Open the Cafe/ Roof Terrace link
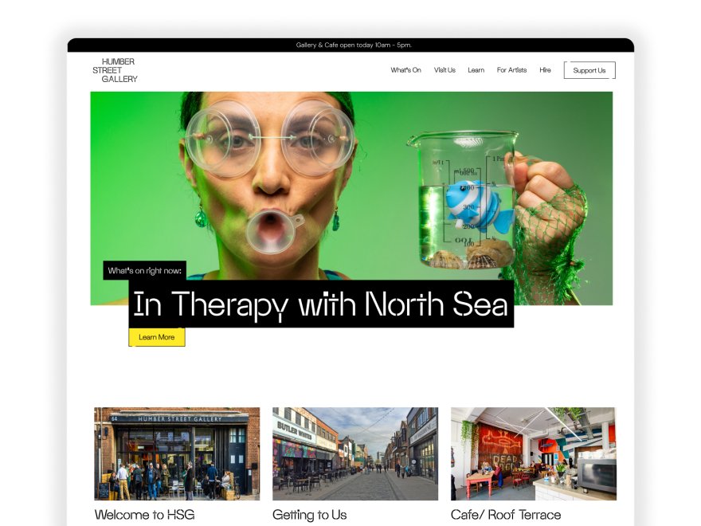The height and width of the screenshot is (526, 701). point(506,515)
